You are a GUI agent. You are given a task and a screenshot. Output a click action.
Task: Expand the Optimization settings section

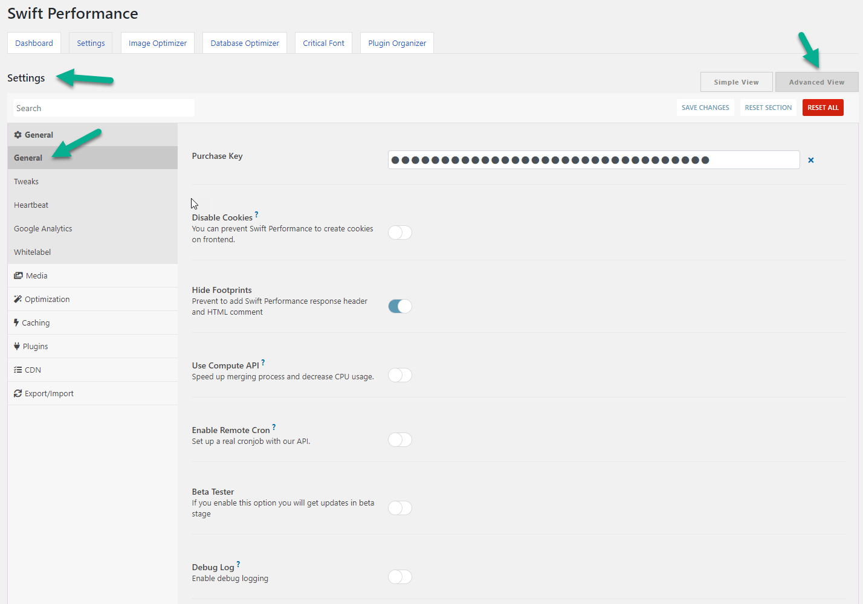(x=92, y=299)
